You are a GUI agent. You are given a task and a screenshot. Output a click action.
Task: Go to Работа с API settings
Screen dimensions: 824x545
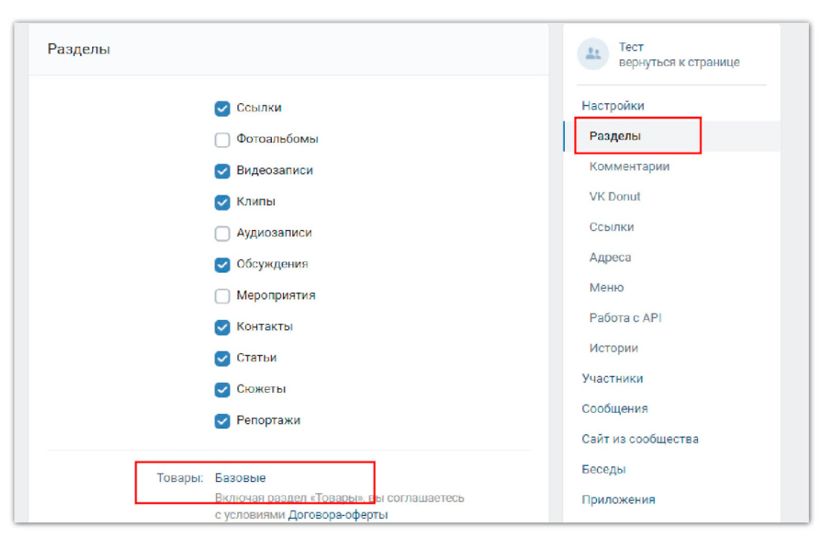[x=625, y=318]
